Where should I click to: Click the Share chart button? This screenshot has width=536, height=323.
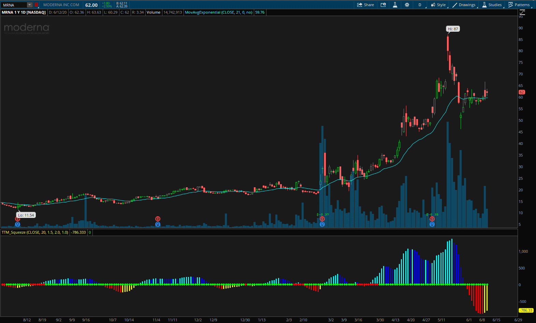click(x=365, y=5)
